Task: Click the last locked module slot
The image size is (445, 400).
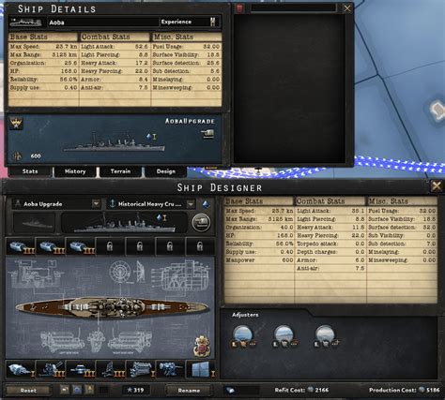Action: pyautogui.click(x=200, y=246)
